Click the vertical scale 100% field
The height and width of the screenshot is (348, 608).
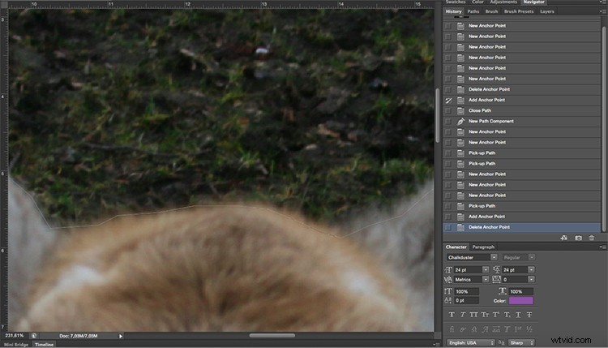[467, 291]
